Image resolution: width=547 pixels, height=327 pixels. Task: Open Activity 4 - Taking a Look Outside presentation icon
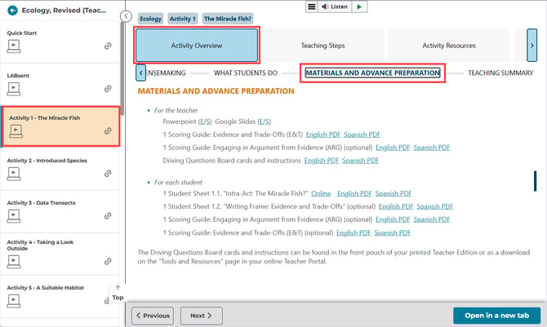point(14,262)
